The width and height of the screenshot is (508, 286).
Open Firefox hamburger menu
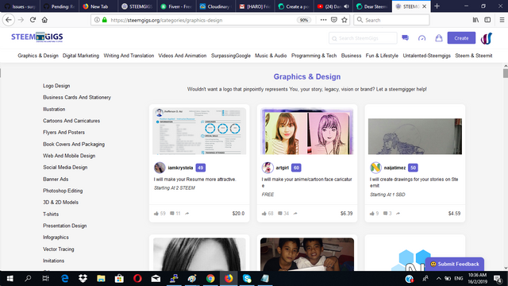click(x=502, y=20)
